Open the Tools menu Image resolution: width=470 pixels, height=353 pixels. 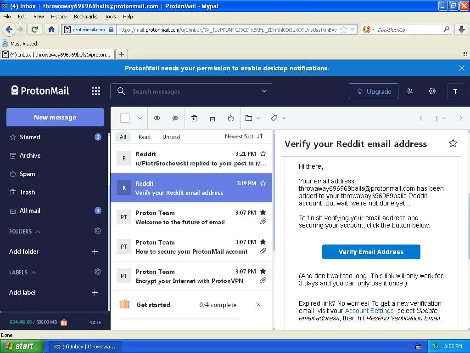coord(110,17)
